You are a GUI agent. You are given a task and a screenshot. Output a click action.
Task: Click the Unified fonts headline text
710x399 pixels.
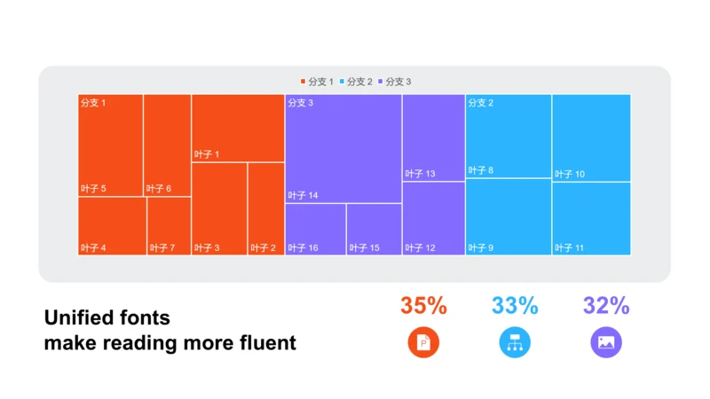point(107,317)
